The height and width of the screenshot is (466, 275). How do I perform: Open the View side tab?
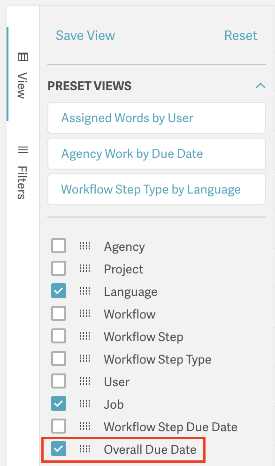tap(23, 75)
